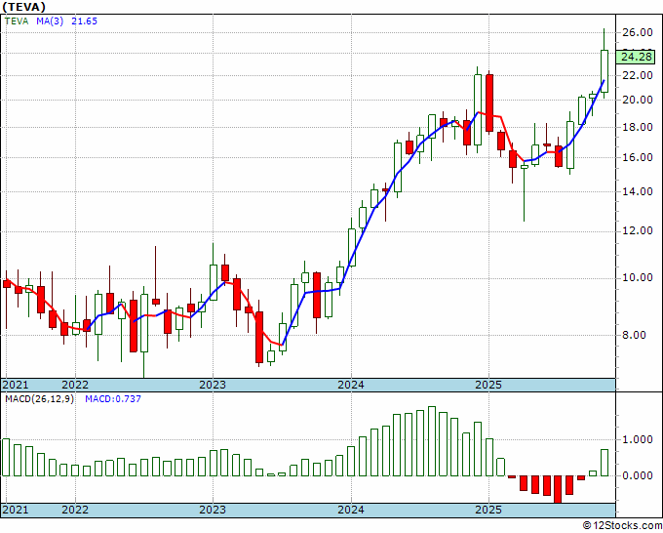The width and height of the screenshot is (663, 533).
Task: Click the 18.00 price axis label
Action: [637, 128]
